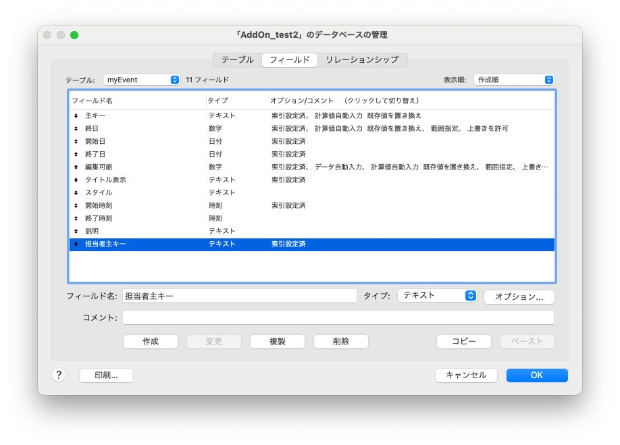This screenshot has width=620, height=445.
Task: Select the 開始日 field name
Action: tap(95, 142)
